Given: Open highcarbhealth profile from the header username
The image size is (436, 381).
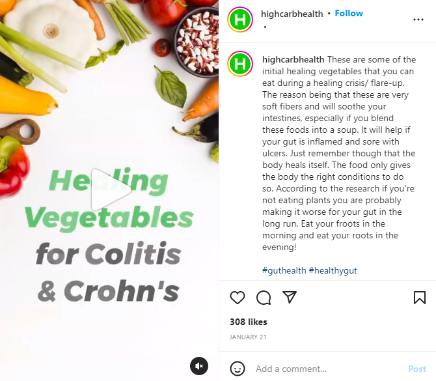Looking at the screenshot, I should click(292, 14).
